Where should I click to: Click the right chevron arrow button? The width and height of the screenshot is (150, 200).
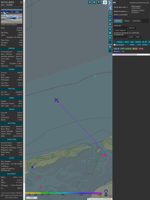[110, 3]
